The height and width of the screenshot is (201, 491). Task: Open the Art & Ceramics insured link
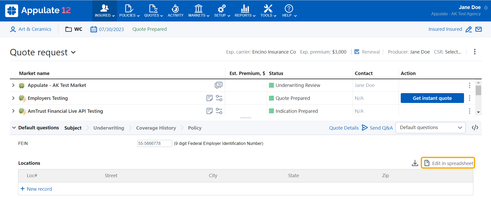[35, 29]
